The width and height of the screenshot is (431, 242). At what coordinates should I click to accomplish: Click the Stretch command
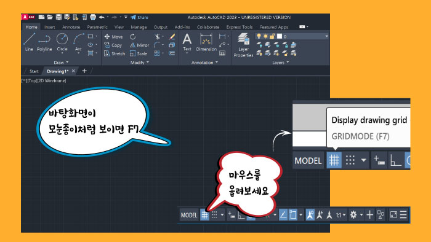(x=115, y=53)
